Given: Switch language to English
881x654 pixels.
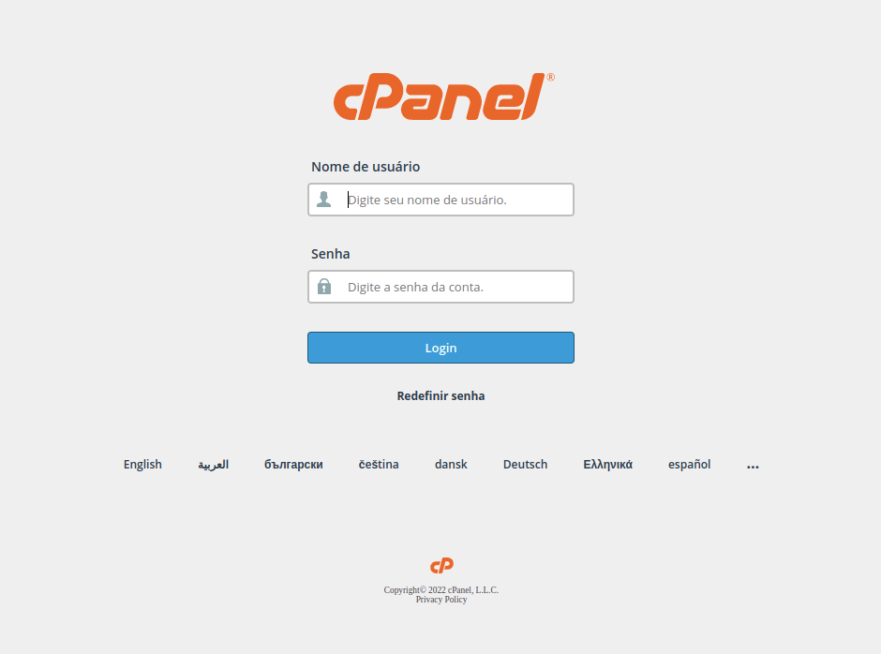Looking at the screenshot, I should pos(142,465).
